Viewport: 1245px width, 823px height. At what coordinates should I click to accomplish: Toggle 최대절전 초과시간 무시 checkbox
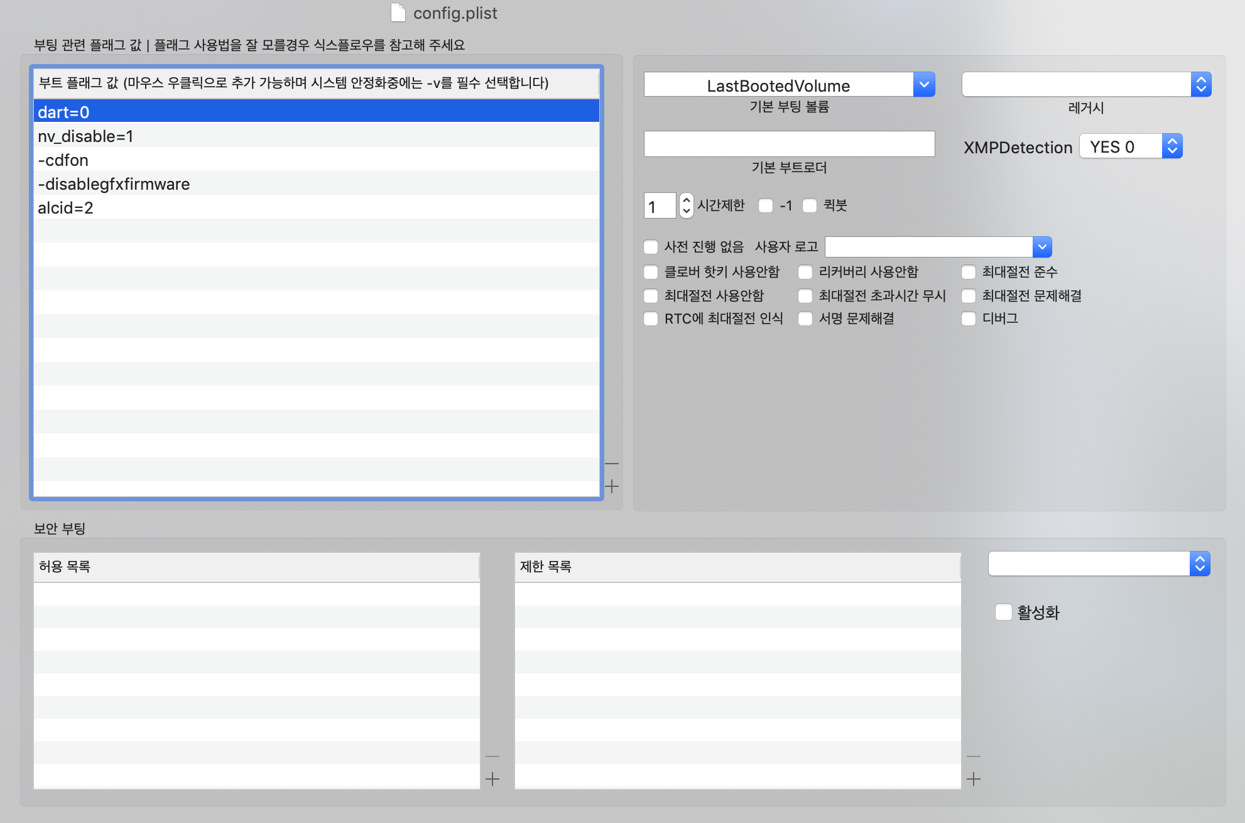coord(805,296)
